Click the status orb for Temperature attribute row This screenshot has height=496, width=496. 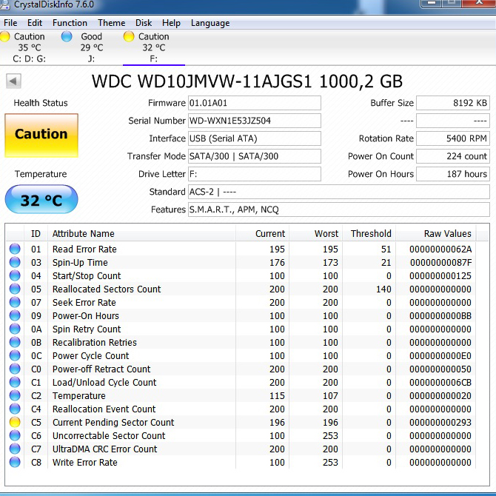[15, 395]
